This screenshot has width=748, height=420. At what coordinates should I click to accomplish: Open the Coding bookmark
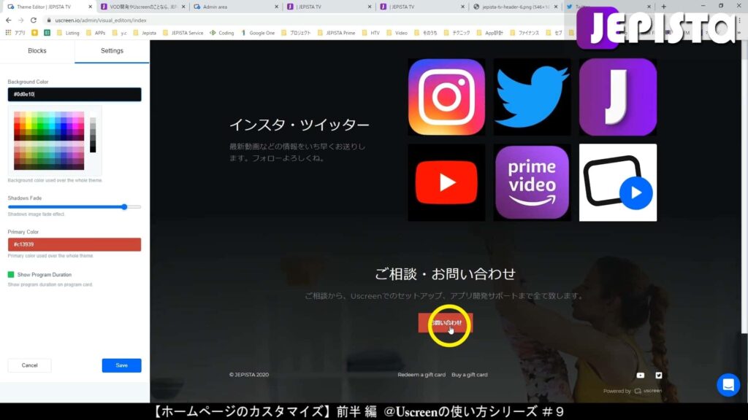click(x=222, y=33)
